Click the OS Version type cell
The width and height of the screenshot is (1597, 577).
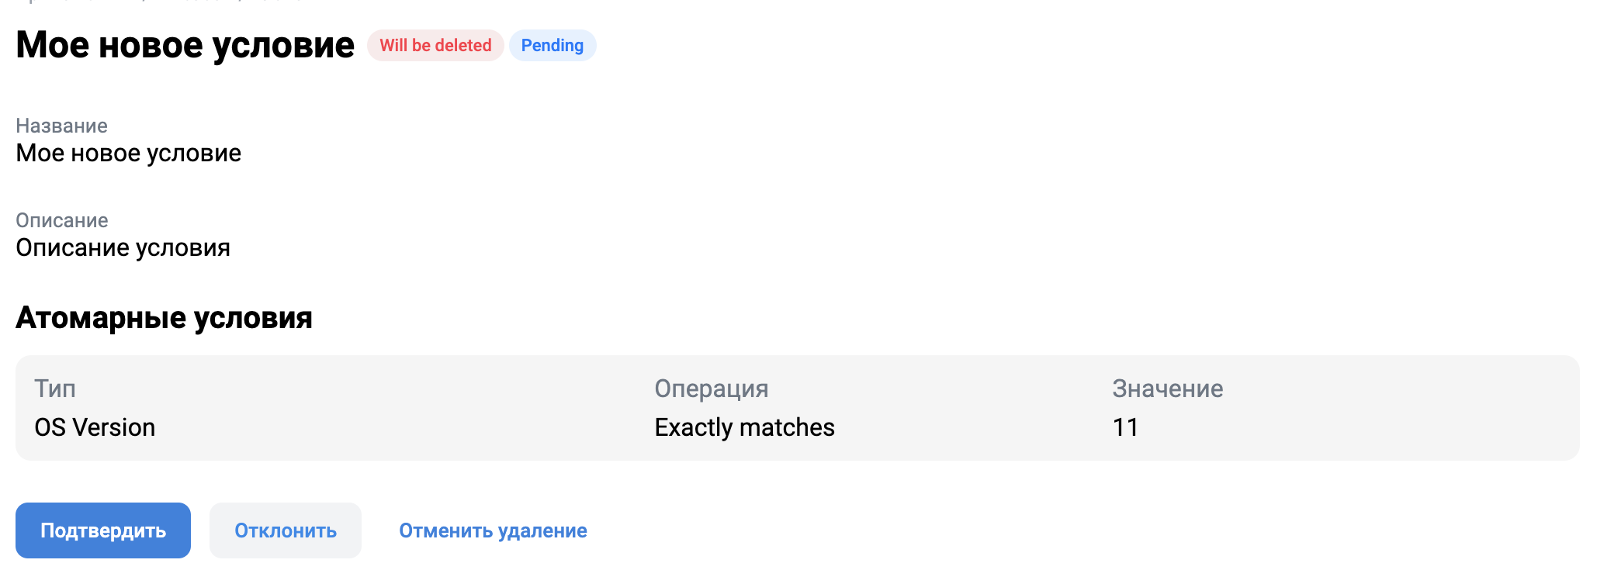tap(95, 427)
